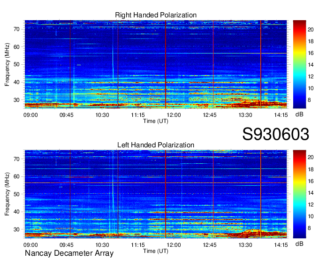Viewport: 319px width, 259px height.
Task: Click "dB" label under the lower color bar
Action: point(299,244)
